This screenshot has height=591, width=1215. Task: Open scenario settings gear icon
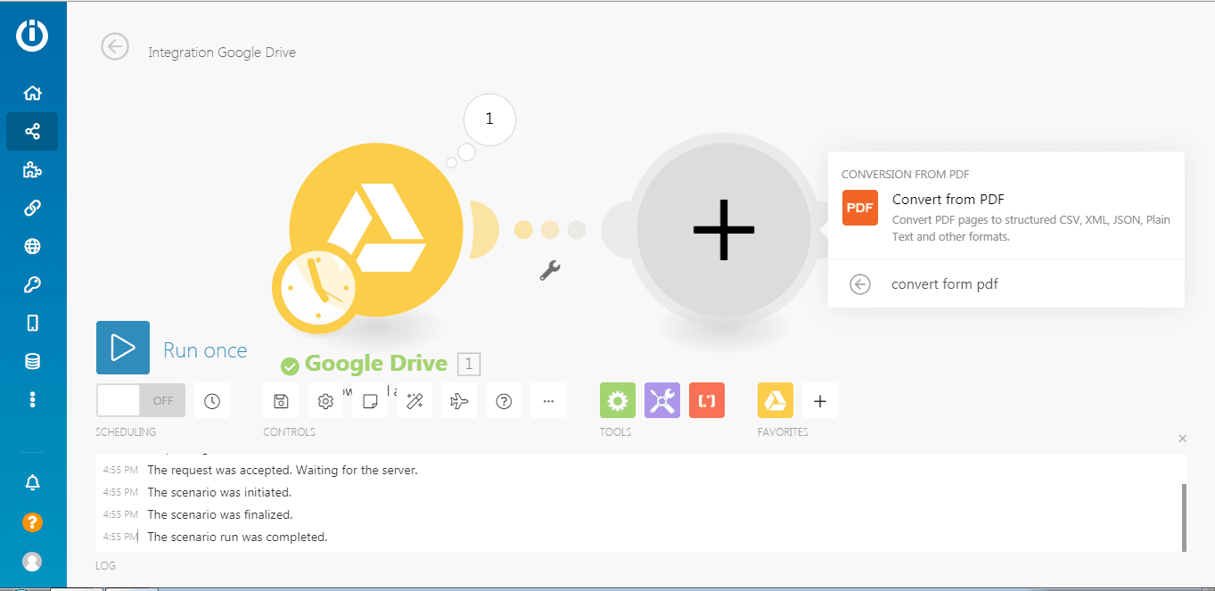point(325,401)
